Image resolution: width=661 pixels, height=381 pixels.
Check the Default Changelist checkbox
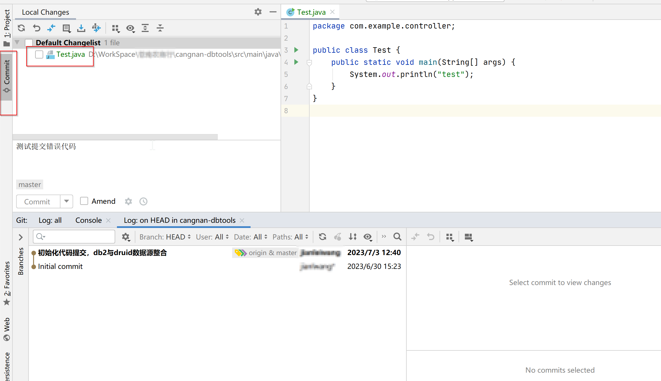29,43
